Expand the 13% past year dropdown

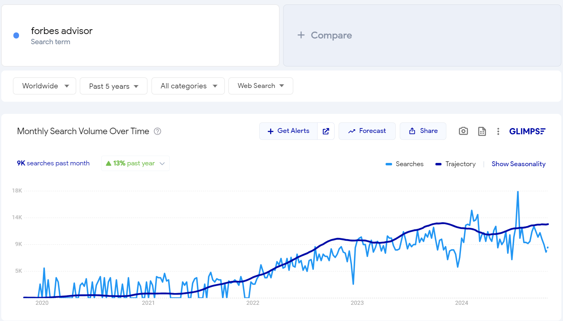(135, 163)
